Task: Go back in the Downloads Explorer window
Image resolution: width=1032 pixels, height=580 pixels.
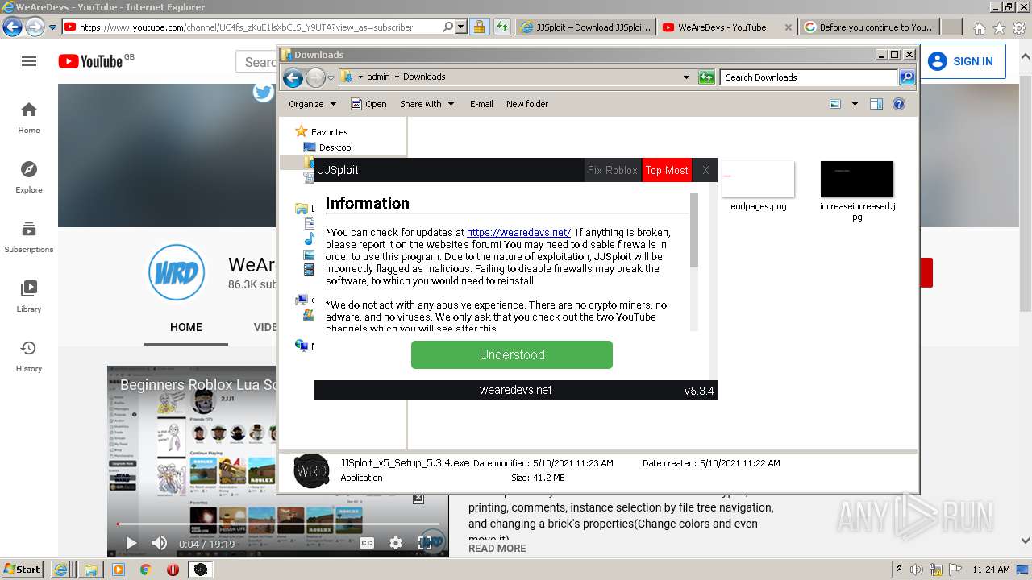Action: coord(293,77)
